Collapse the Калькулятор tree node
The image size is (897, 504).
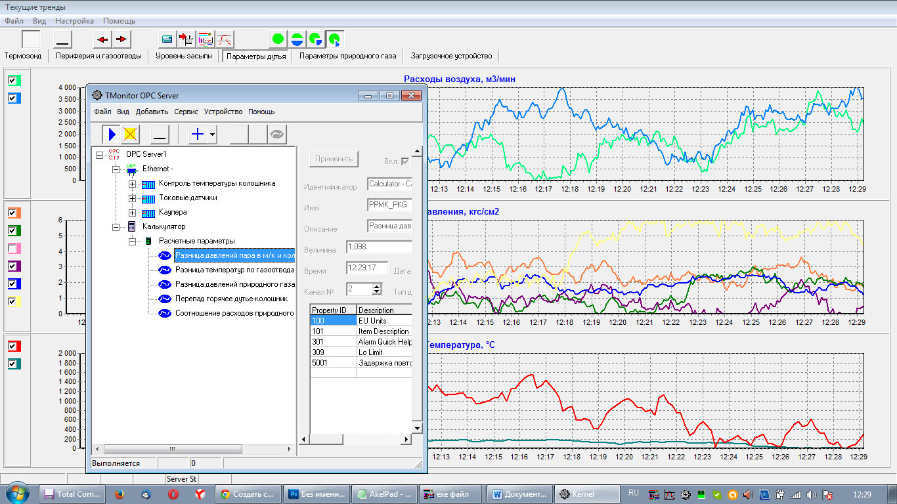pos(116,227)
